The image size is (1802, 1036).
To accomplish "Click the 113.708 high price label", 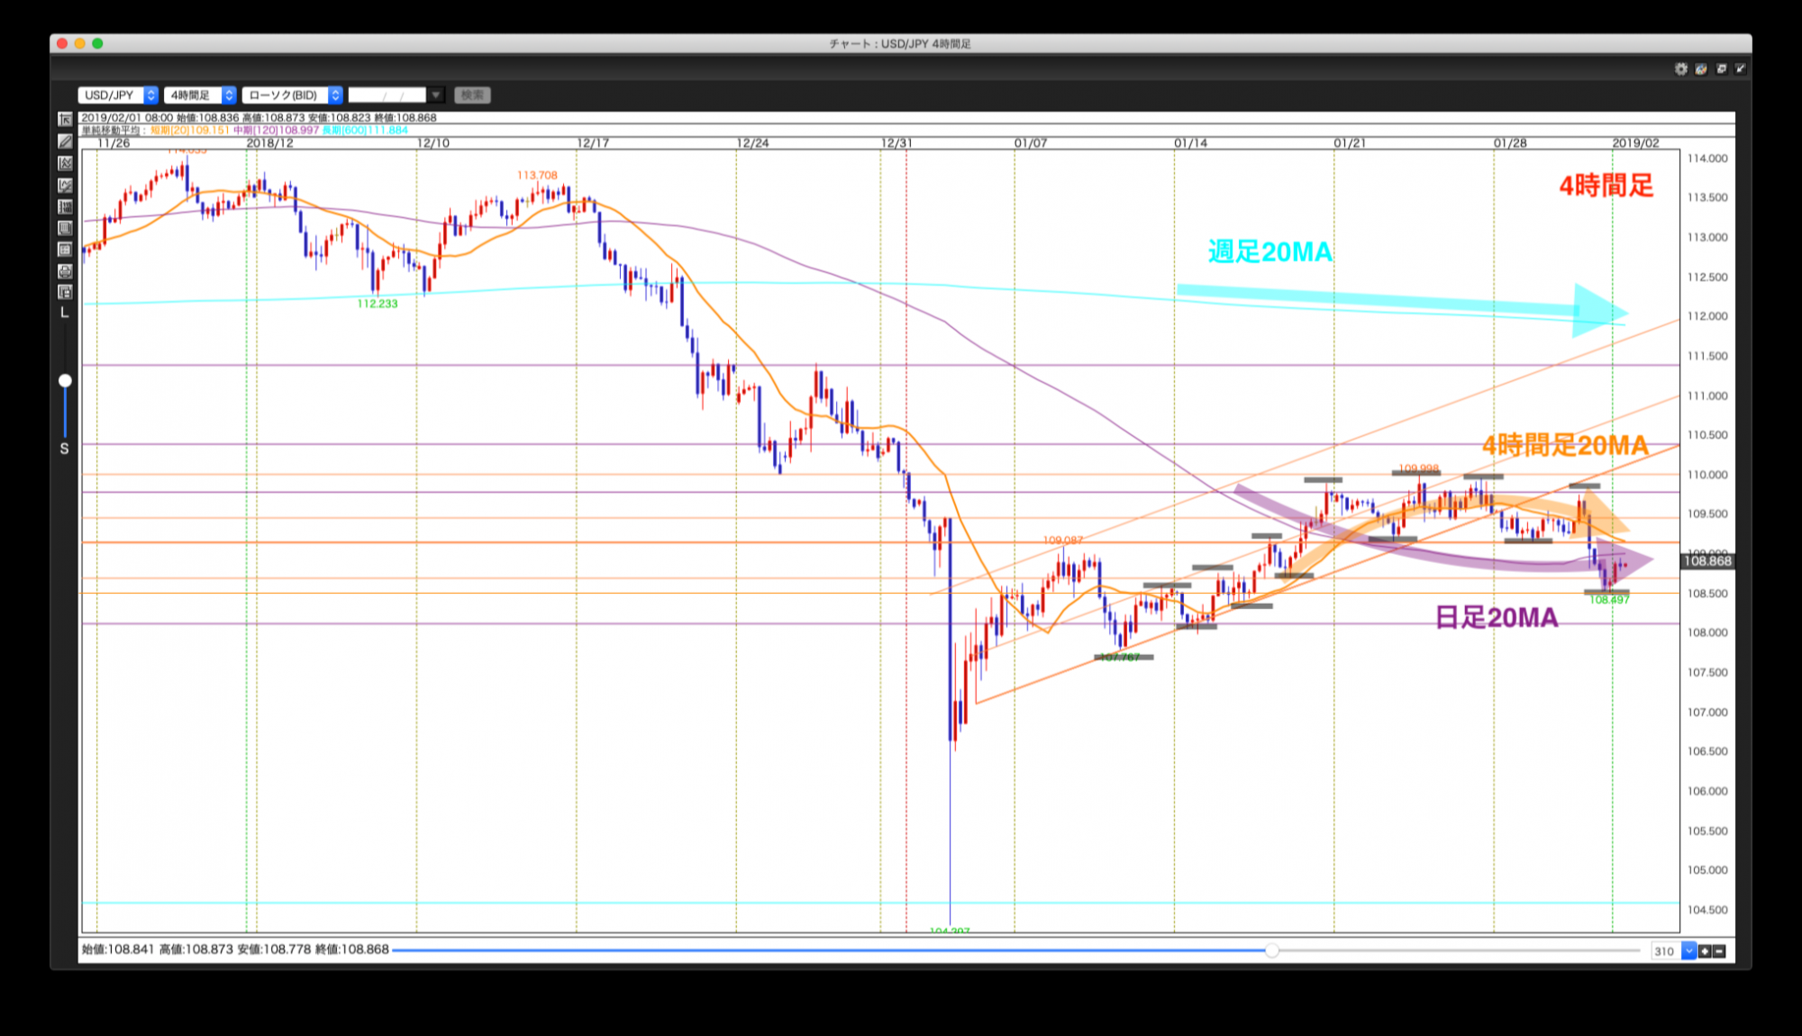I will tap(537, 176).
